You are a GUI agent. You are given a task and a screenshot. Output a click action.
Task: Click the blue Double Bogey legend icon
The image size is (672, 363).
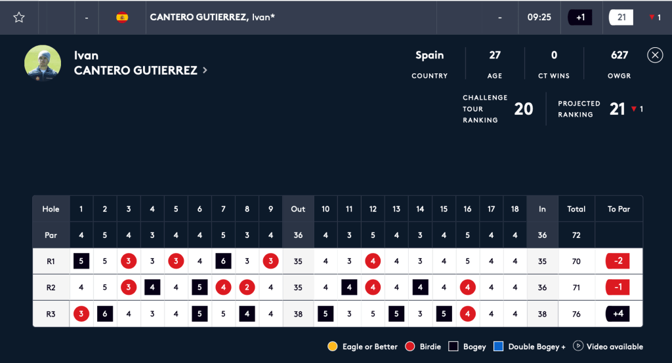[499, 347]
